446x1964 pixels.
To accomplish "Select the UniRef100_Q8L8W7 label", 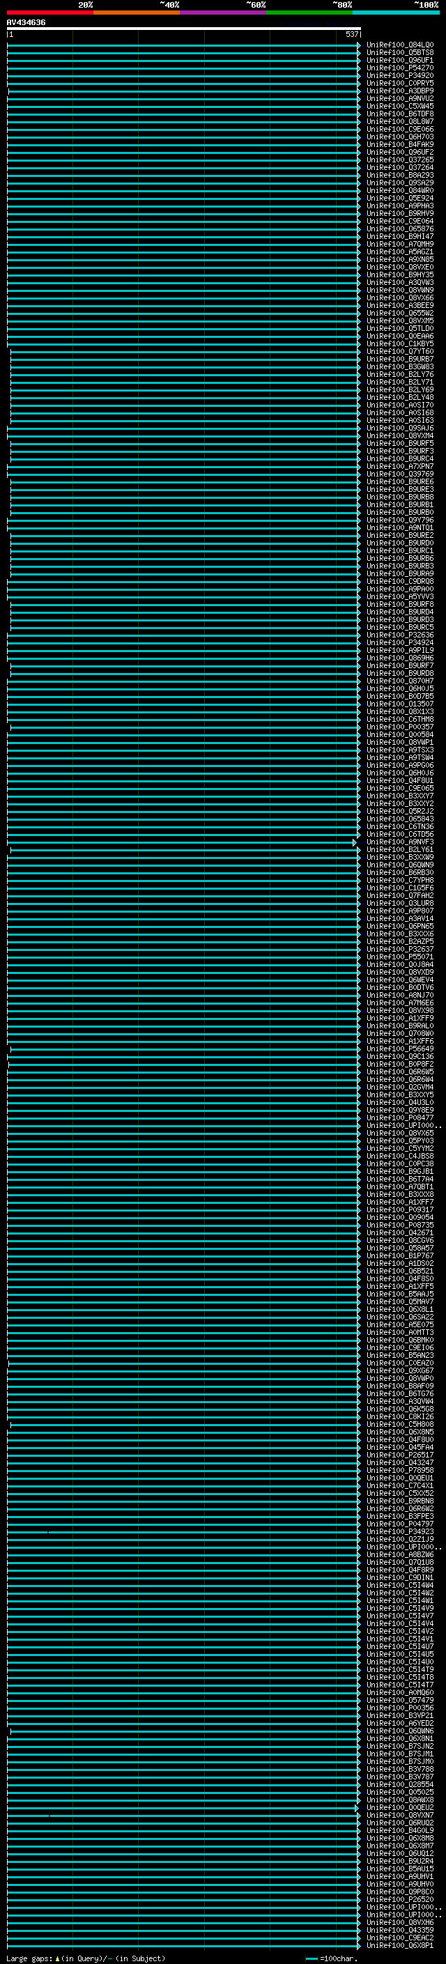I will [400, 121].
